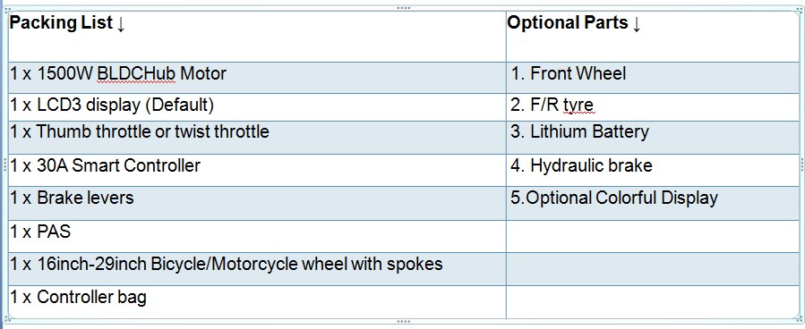The image size is (805, 329).
Task: Click the empty cell beside 'Controller bag'
Action: tap(653, 302)
